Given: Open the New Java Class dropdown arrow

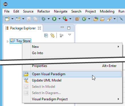Looking at the screenshot, I should click(x=89, y=19).
